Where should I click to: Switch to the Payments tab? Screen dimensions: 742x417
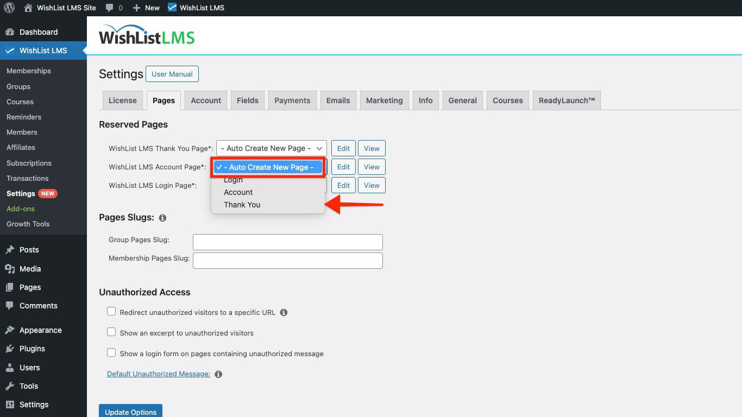click(292, 100)
